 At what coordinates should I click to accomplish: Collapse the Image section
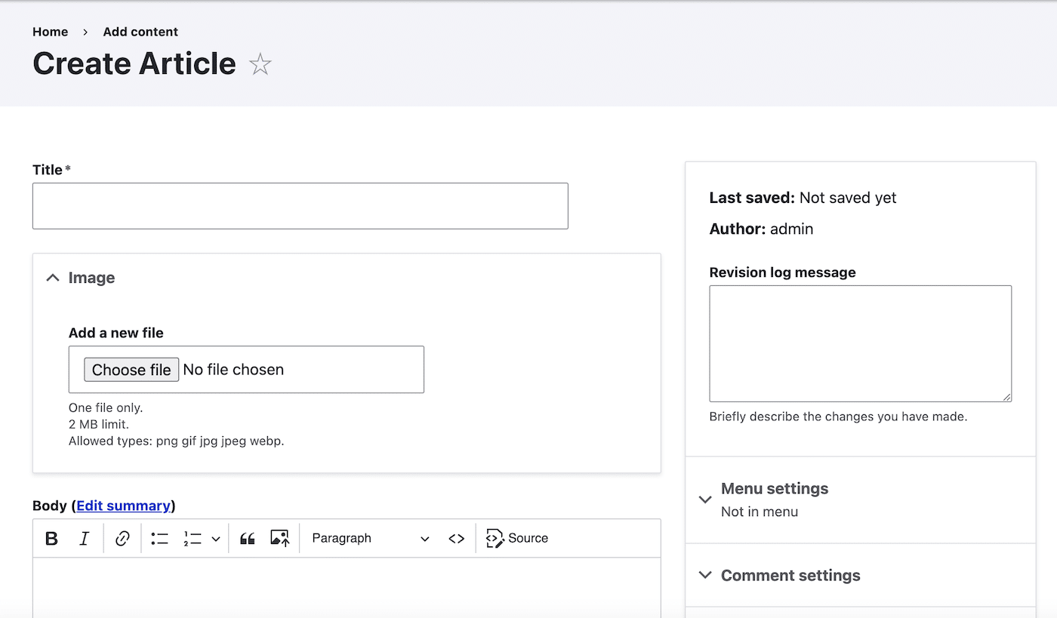click(52, 277)
